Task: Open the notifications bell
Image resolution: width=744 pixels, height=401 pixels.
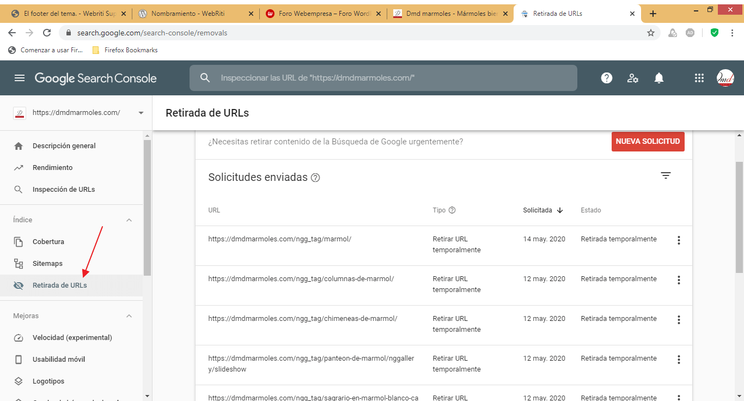Action: [659, 78]
